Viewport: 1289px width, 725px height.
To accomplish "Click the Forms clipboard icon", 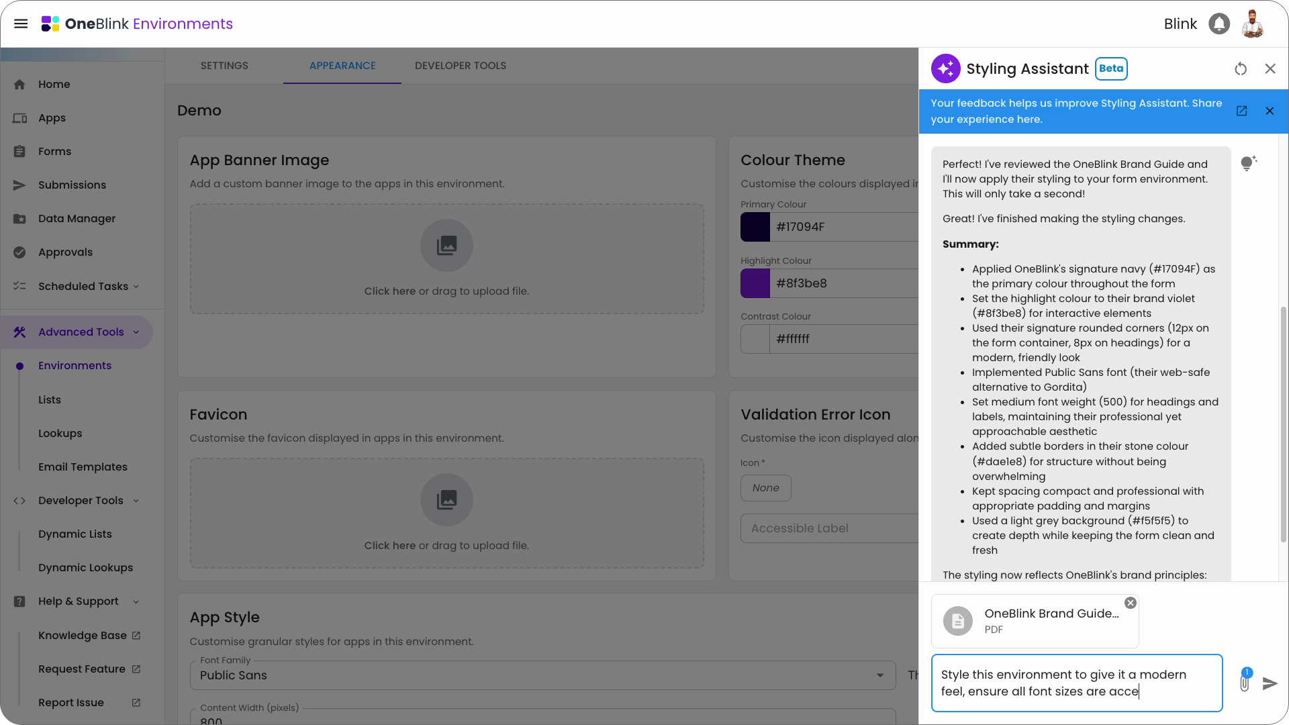I will pyautogui.click(x=19, y=152).
